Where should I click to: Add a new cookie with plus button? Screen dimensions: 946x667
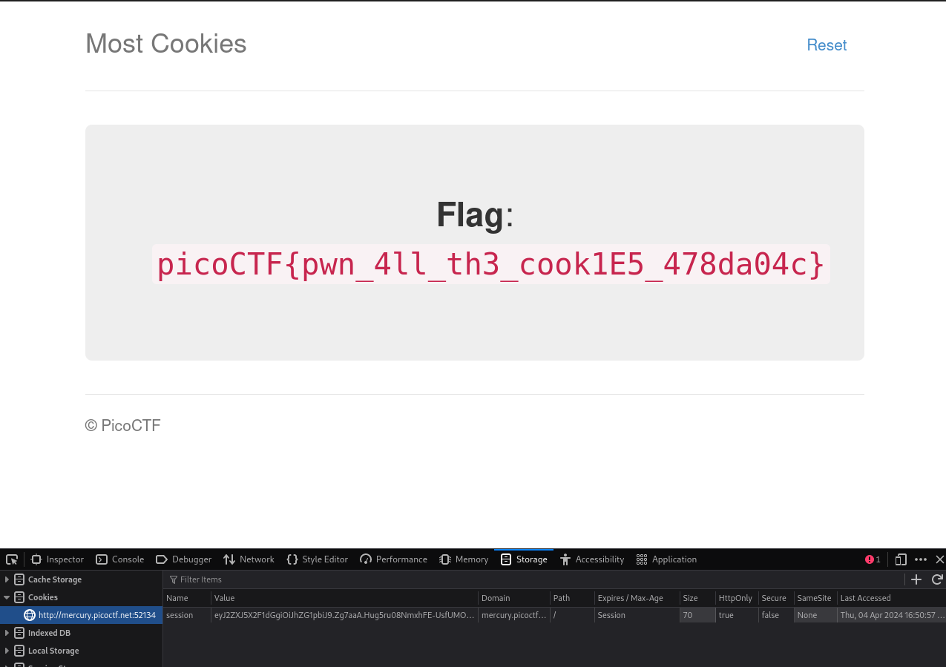pos(916,579)
